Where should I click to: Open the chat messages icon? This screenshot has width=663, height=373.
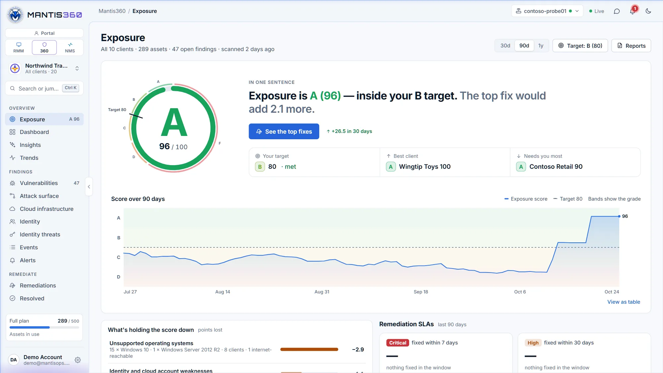coord(617,11)
